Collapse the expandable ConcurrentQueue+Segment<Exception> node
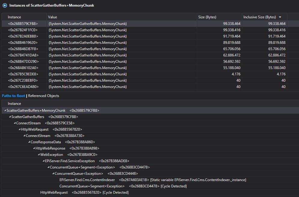 point(48,167)
